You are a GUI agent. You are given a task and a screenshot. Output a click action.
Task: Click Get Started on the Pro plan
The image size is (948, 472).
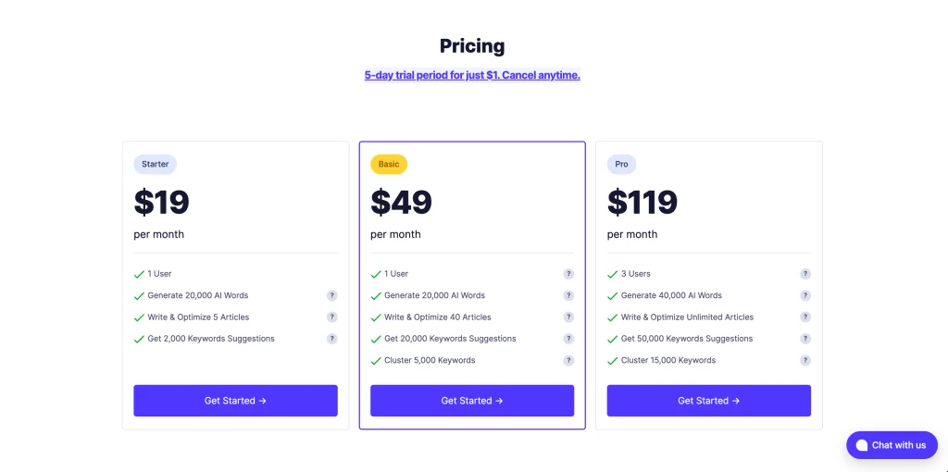[708, 401]
